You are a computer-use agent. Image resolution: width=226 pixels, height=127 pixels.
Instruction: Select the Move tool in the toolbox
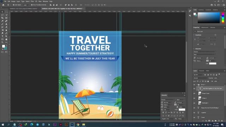coord(2,12)
